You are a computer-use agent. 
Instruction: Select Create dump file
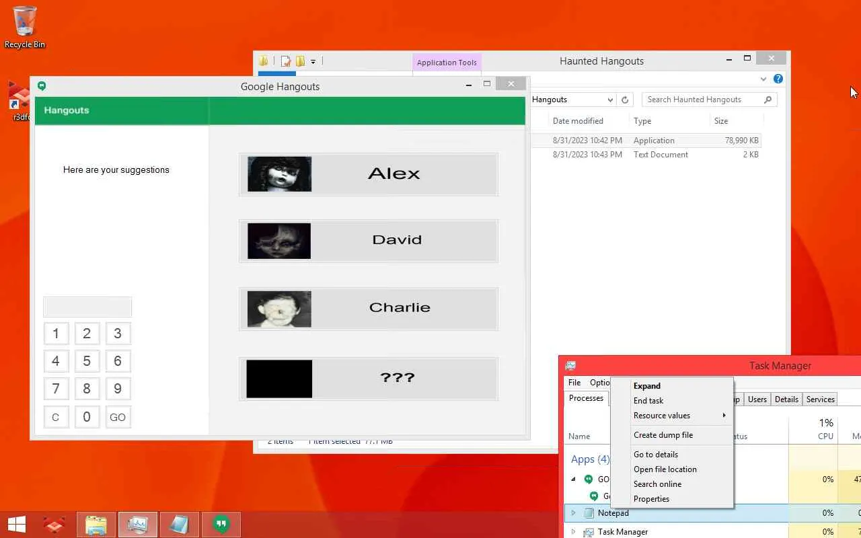click(x=671, y=435)
